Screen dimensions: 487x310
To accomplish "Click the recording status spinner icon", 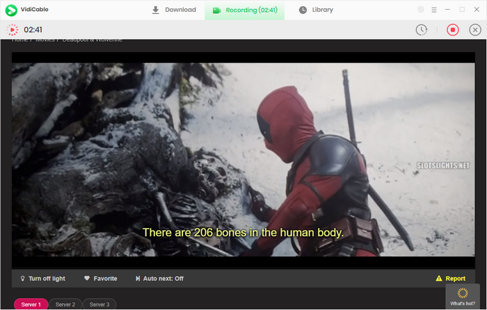I will coord(13,30).
